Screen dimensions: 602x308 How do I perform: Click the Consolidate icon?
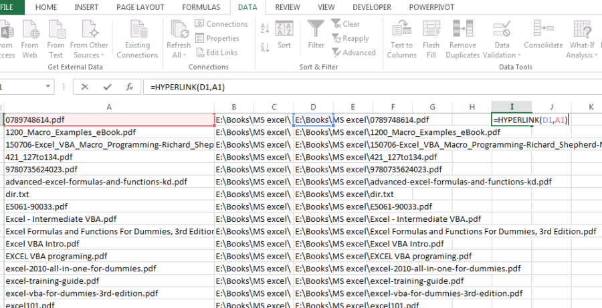point(543,35)
